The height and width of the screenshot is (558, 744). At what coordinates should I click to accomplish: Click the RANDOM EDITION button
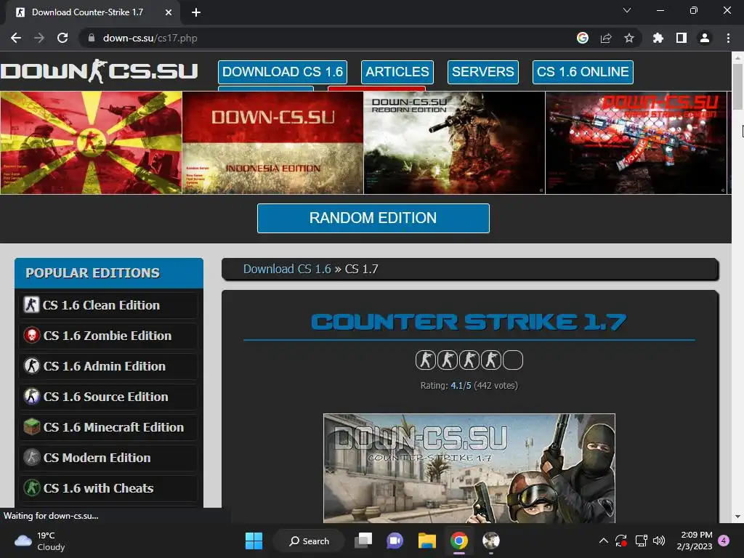tap(373, 218)
